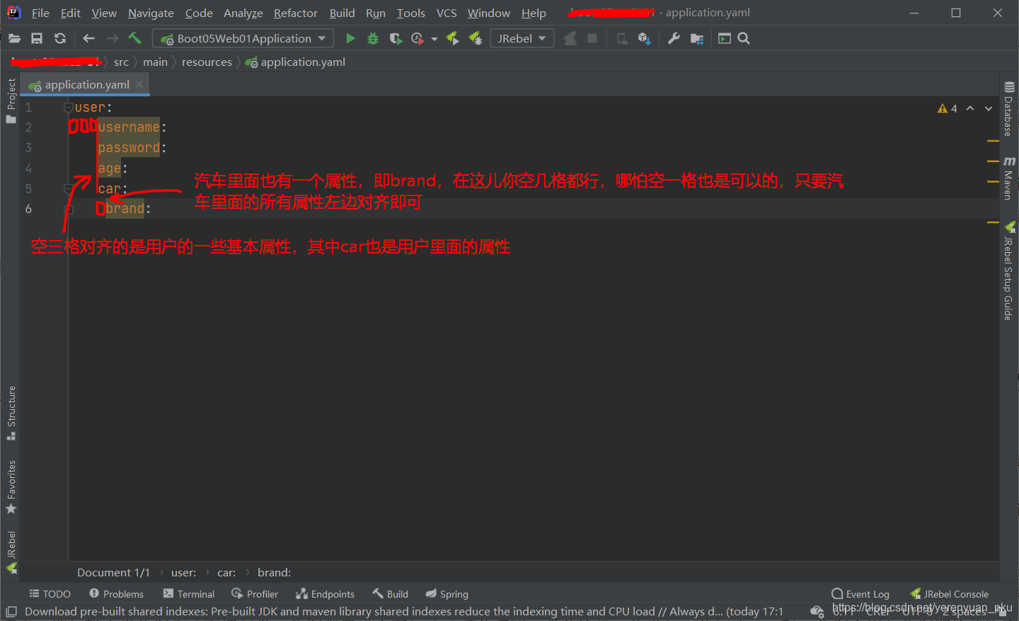The width and height of the screenshot is (1019, 621).
Task: Open the JRebel Console panel
Action: tap(949, 594)
